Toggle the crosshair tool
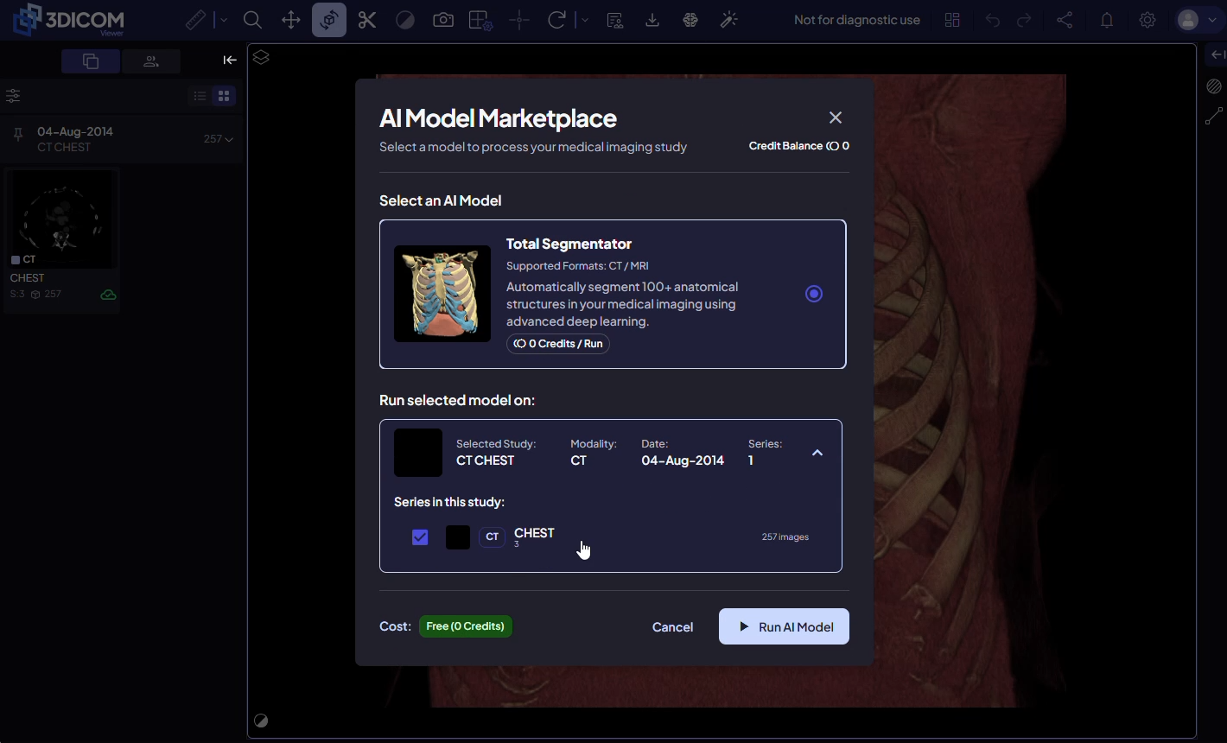This screenshot has width=1227, height=743. click(519, 20)
